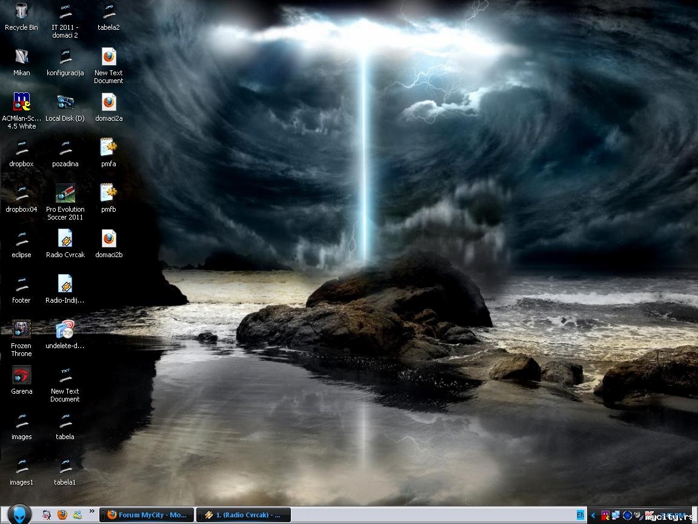This screenshot has width=698, height=524.
Task: Expand hidden system tray icons arrow
Action: pos(593,515)
